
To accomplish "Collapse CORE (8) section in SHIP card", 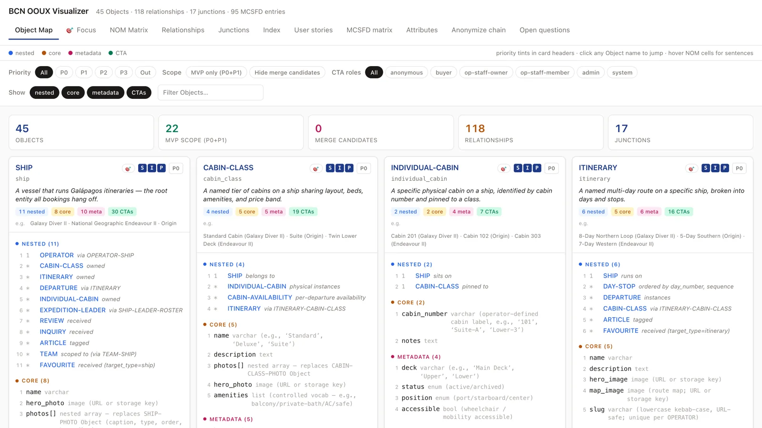I will click(x=32, y=381).
